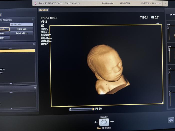Click the Sonstige button

[x=5, y=38]
